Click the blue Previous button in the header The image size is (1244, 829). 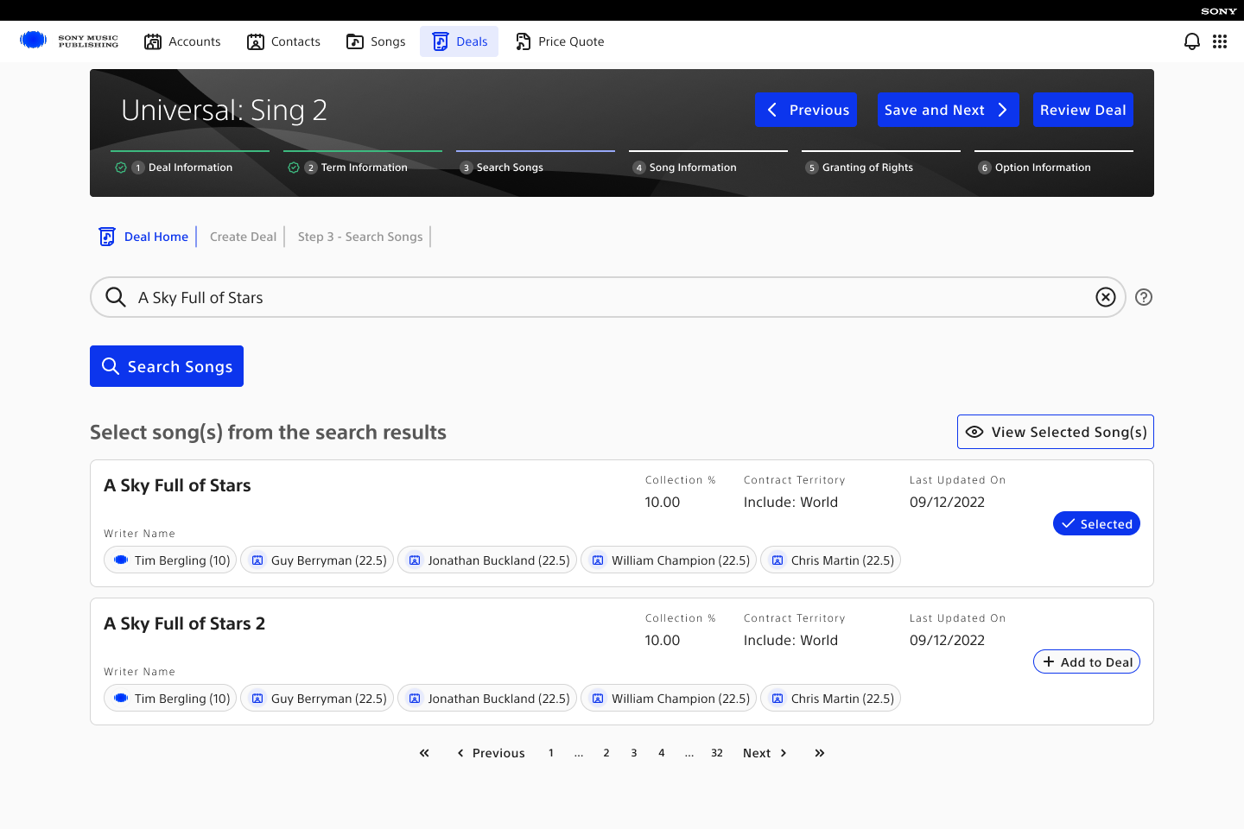[x=806, y=110]
